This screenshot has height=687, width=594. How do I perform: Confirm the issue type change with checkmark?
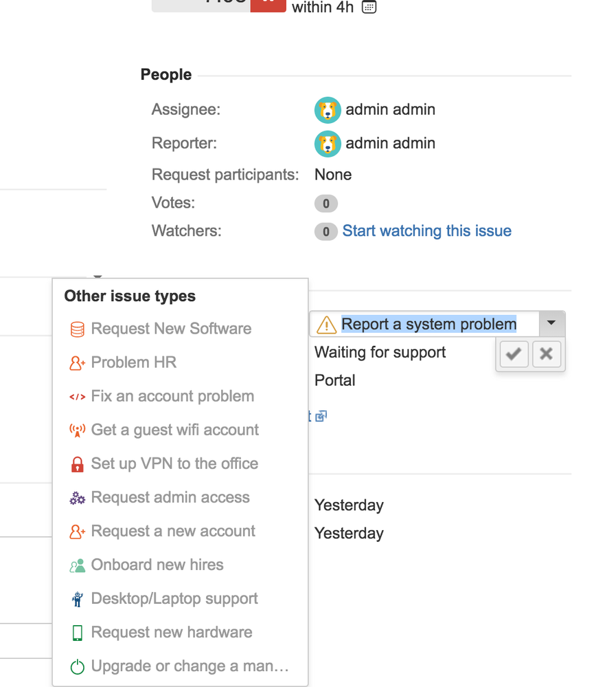514,354
